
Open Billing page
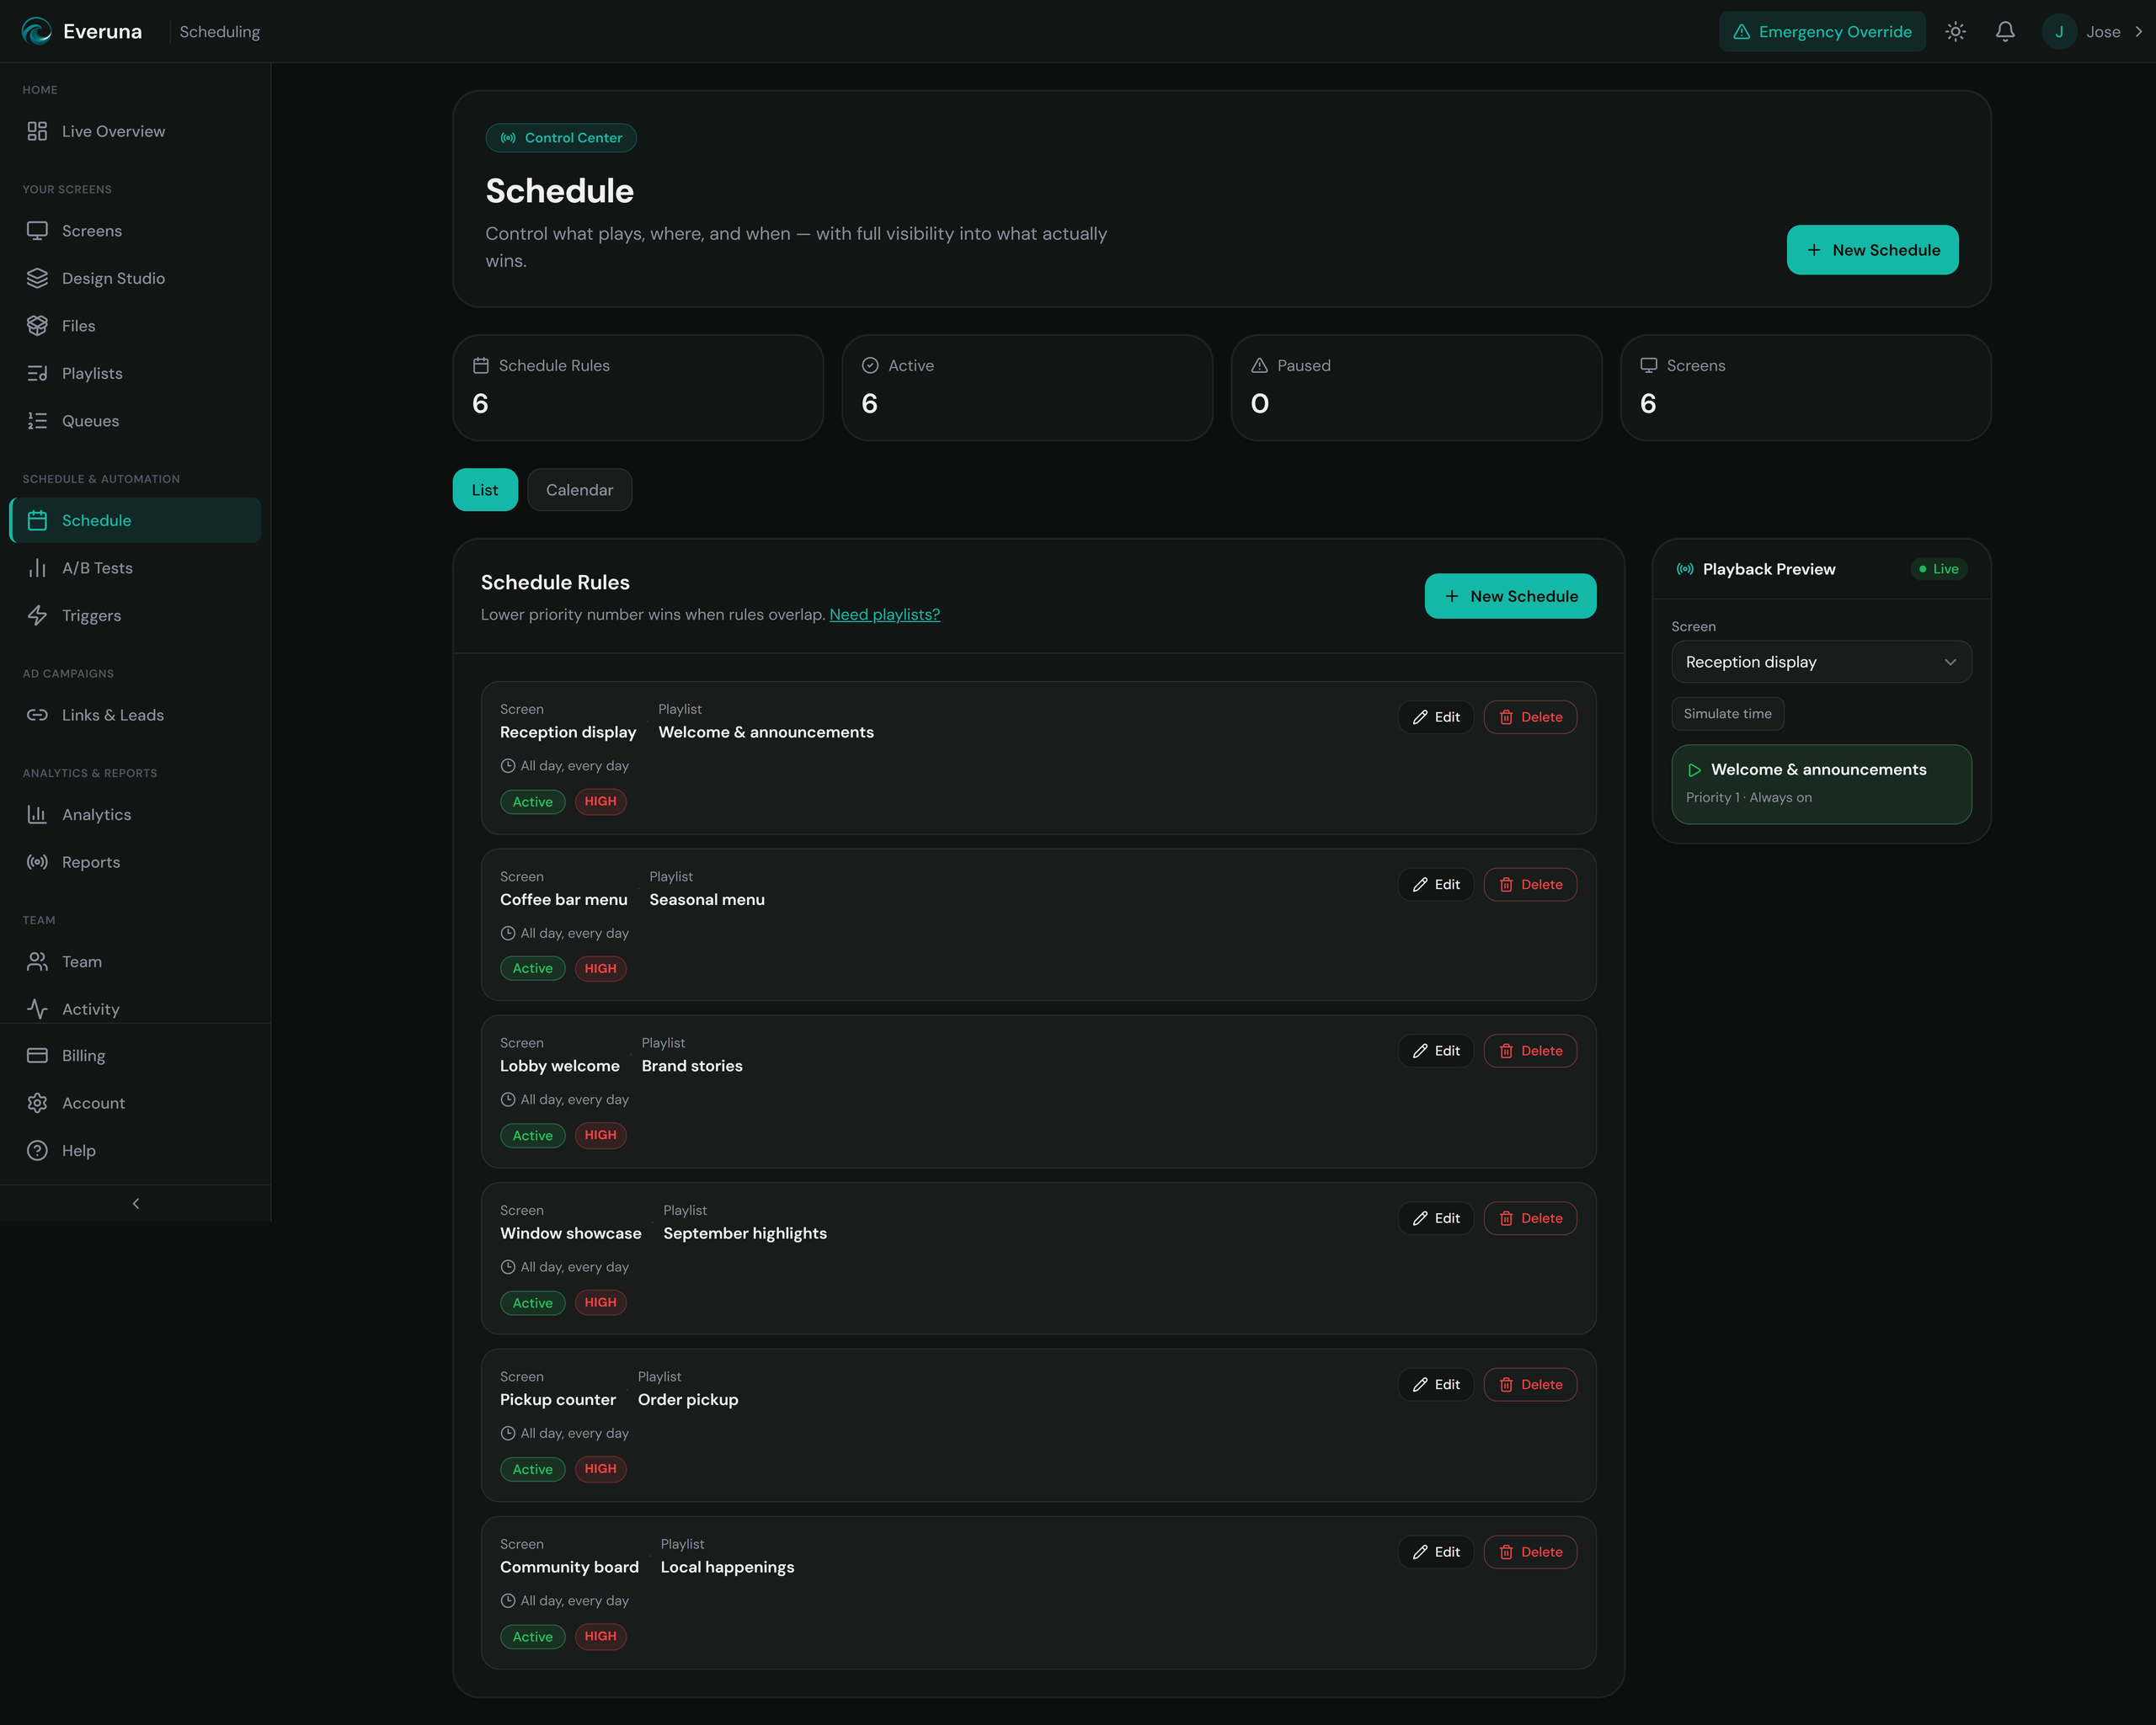coord(135,1056)
